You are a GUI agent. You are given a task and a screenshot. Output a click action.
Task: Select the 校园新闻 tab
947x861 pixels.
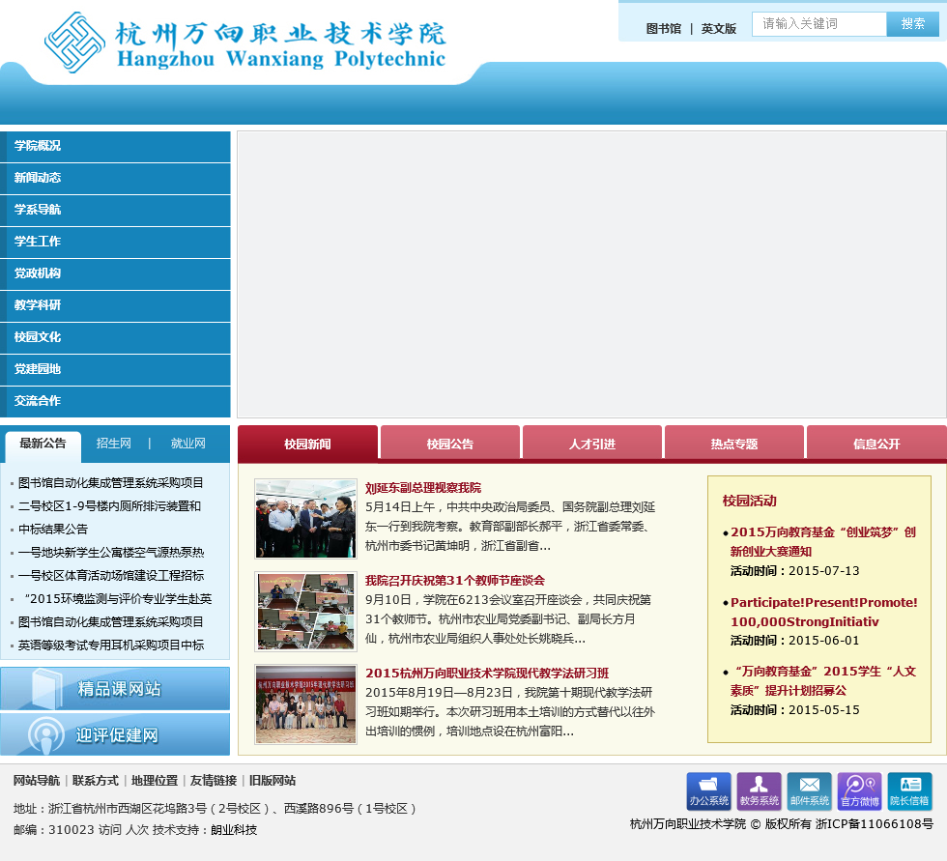[307, 444]
